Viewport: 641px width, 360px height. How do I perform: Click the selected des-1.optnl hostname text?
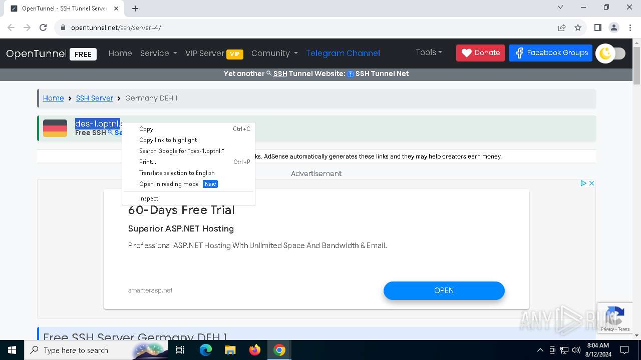[98, 123]
